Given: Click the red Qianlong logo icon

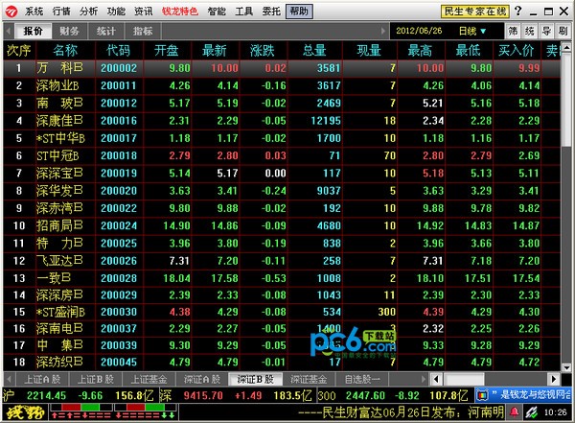Looking at the screenshot, I should click(11, 12).
